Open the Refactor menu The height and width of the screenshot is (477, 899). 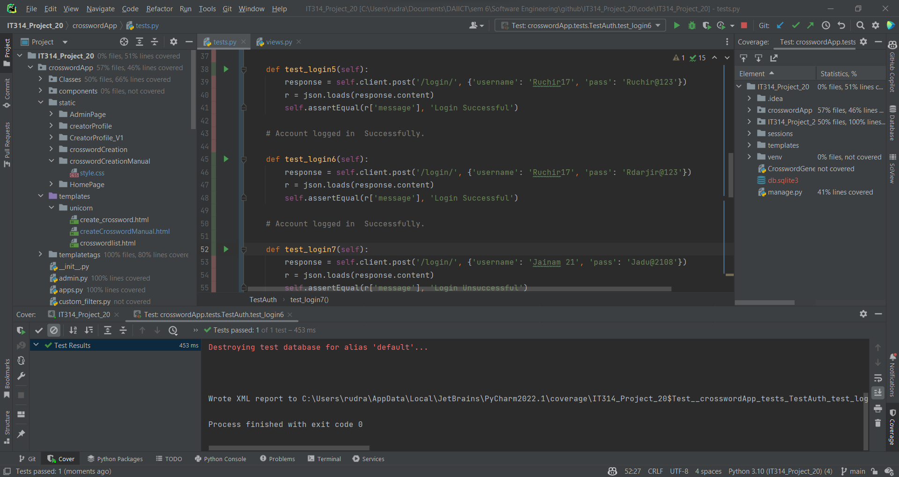(x=159, y=8)
